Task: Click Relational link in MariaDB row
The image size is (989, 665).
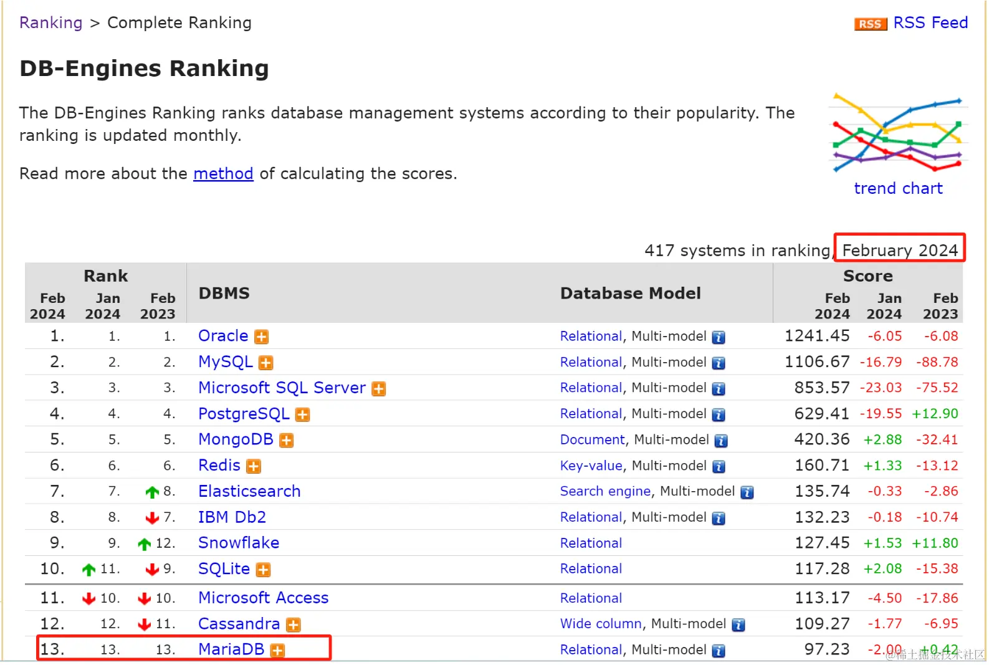Action: click(591, 649)
